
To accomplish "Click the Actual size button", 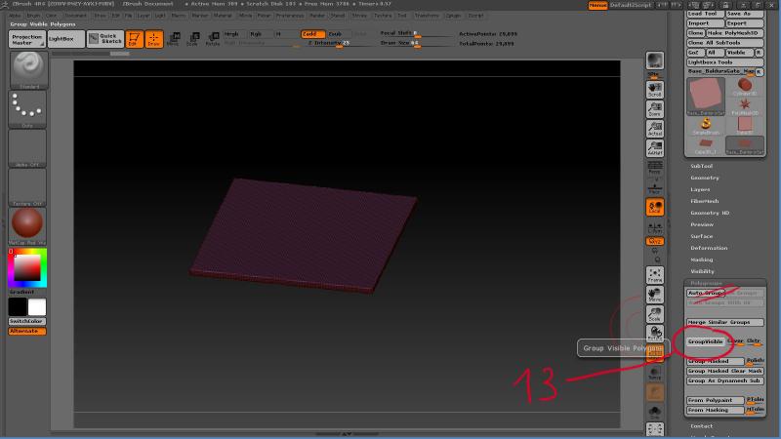I will coord(654,129).
